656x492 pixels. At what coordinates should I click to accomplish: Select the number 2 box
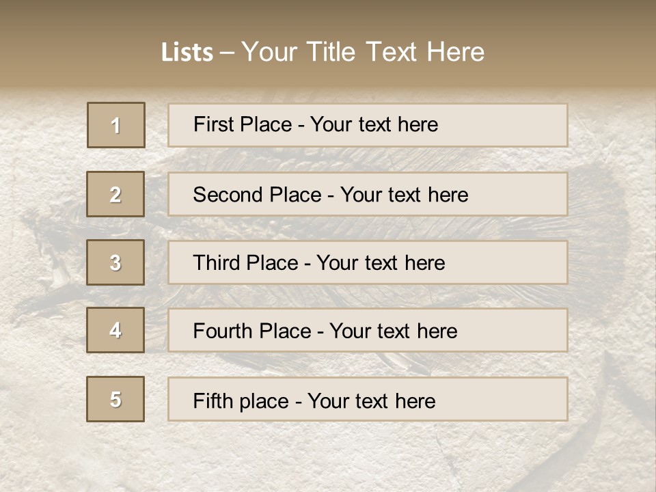(x=115, y=194)
